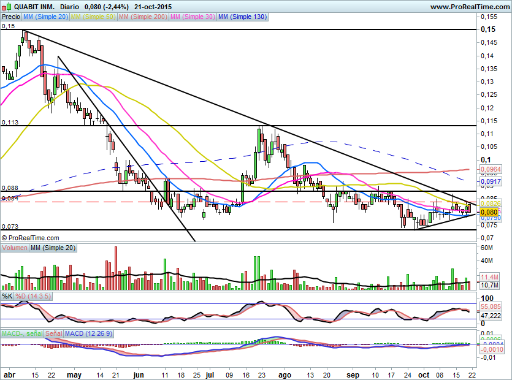Click the chart icon beside QUABIT INM. title

point(6,6)
